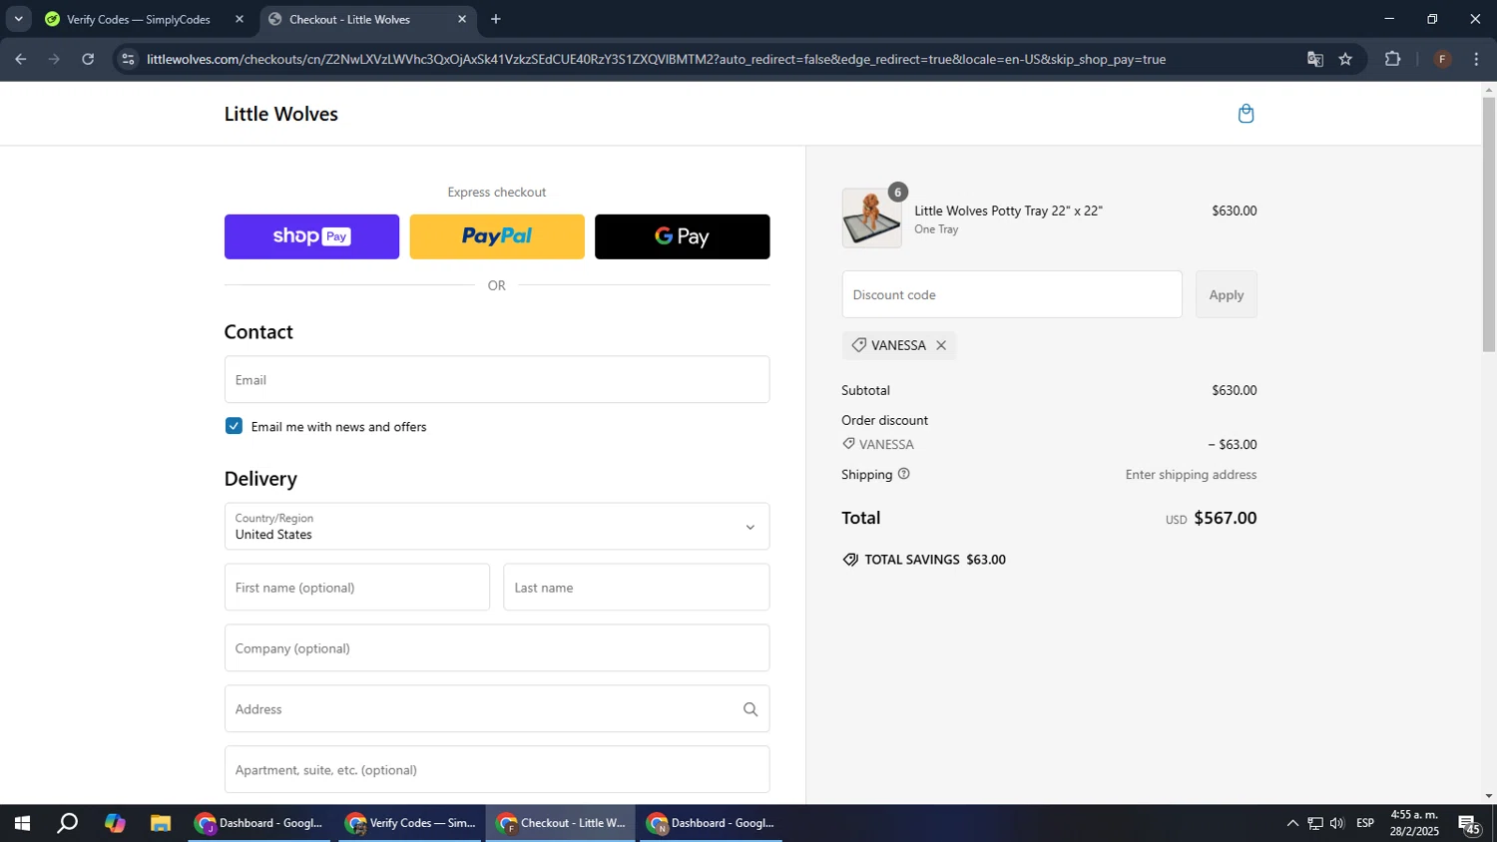This screenshot has height=842, width=1497.
Task: Click the address search magnifier icon
Action: pyautogui.click(x=750, y=709)
